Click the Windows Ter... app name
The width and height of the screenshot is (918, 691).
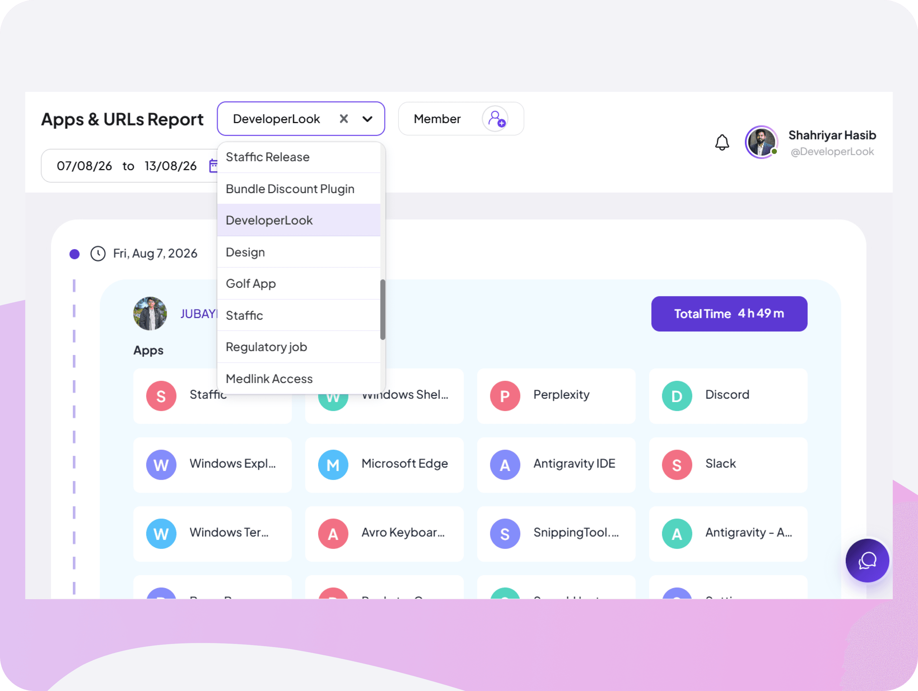[x=229, y=532]
